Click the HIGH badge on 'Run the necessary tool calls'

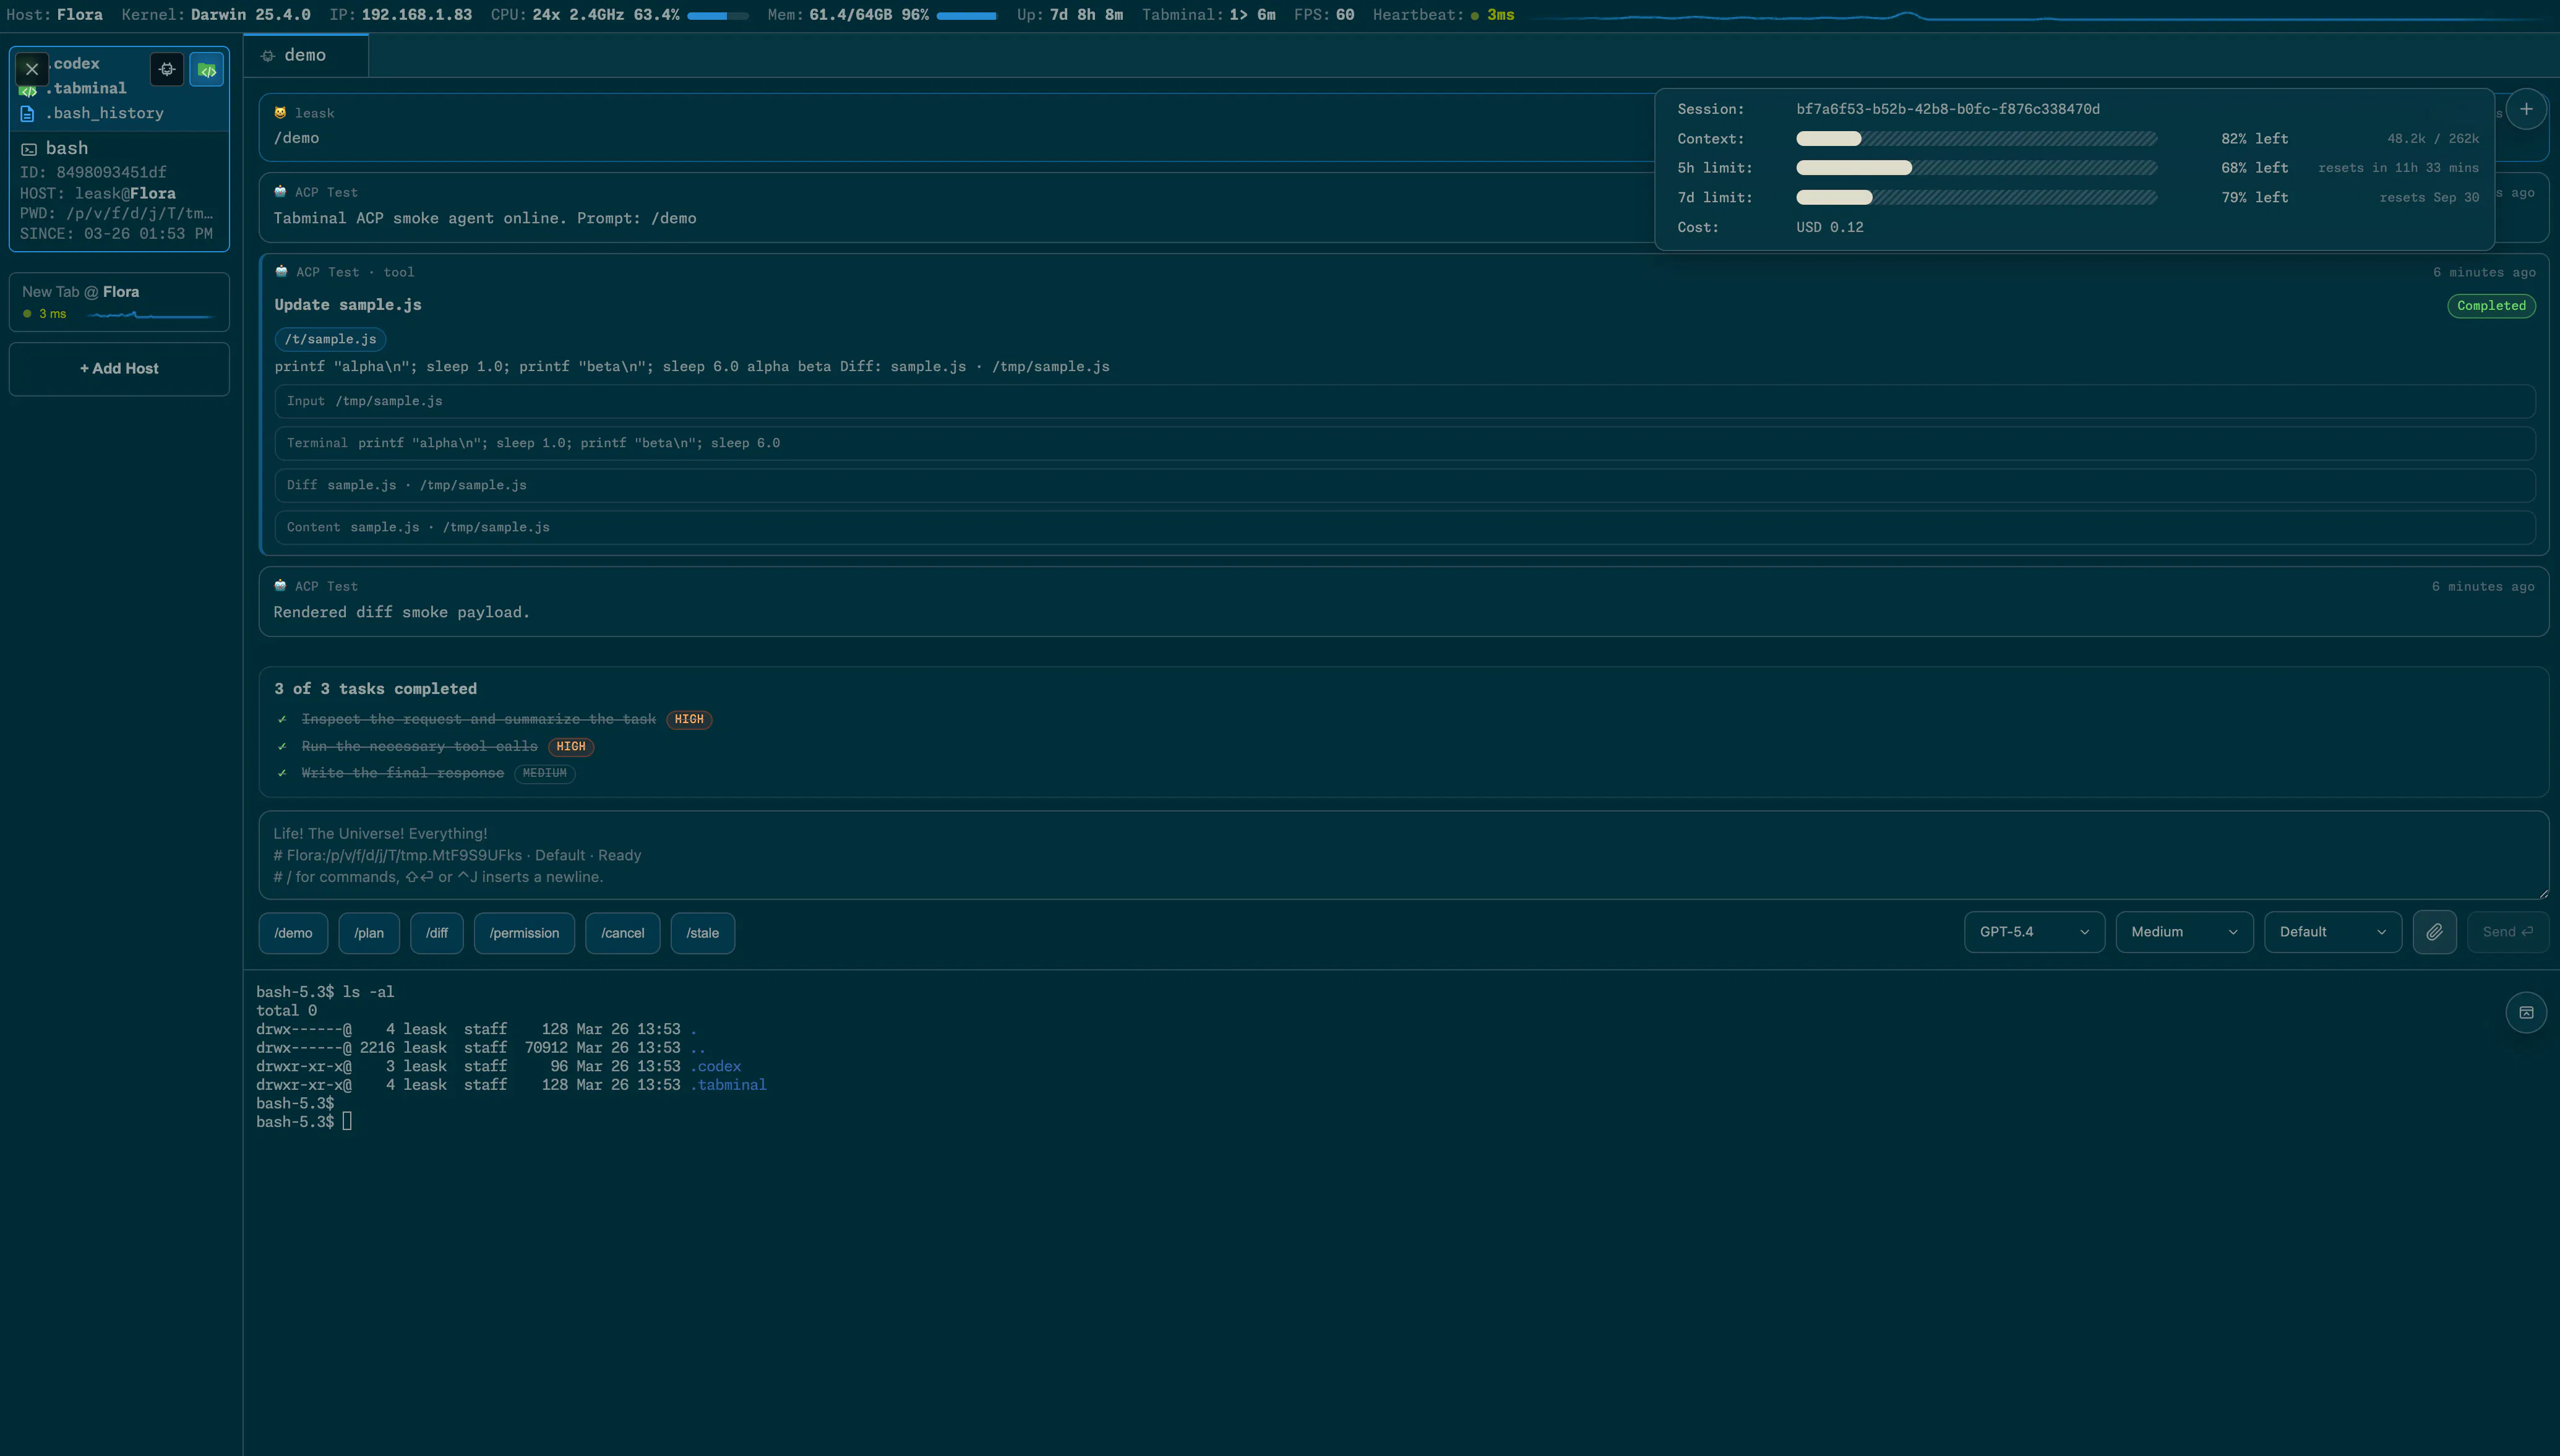(x=571, y=747)
